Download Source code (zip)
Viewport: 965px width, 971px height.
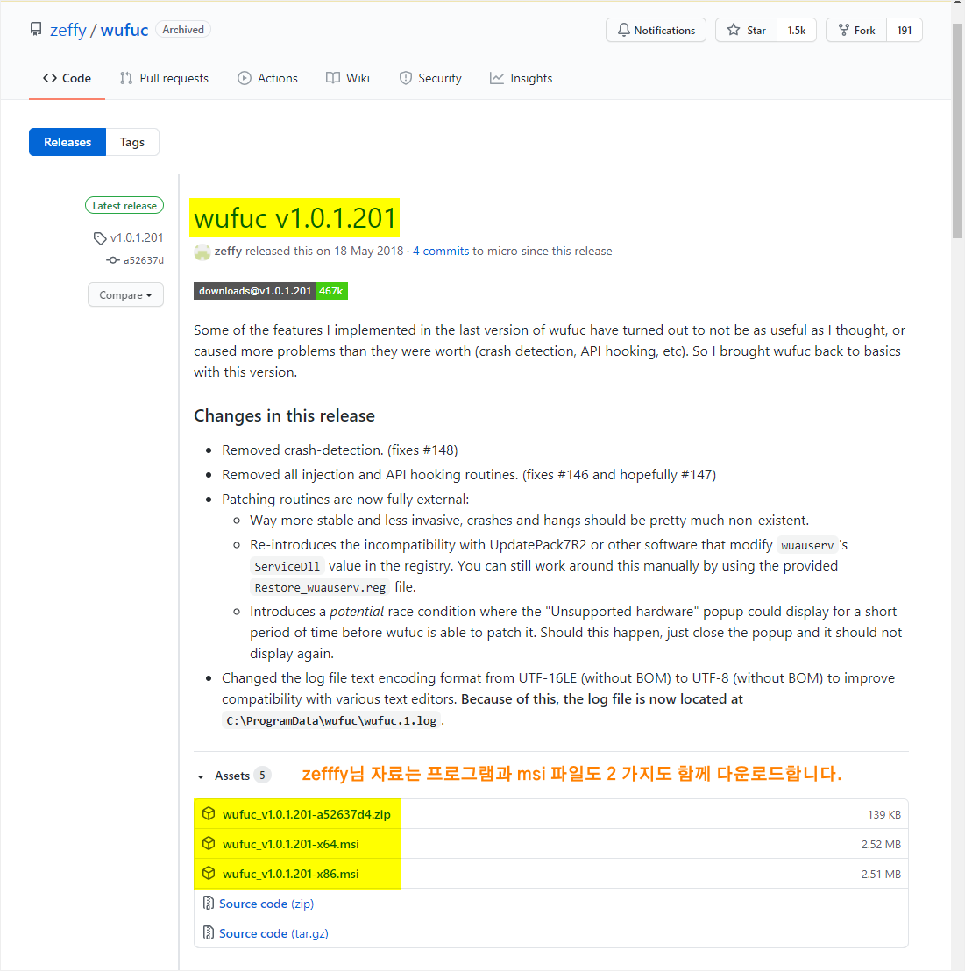(266, 904)
